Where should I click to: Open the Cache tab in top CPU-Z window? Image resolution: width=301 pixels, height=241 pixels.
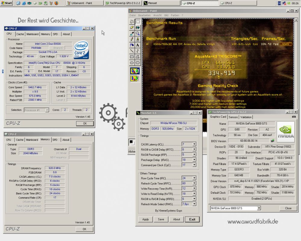tap(20, 34)
